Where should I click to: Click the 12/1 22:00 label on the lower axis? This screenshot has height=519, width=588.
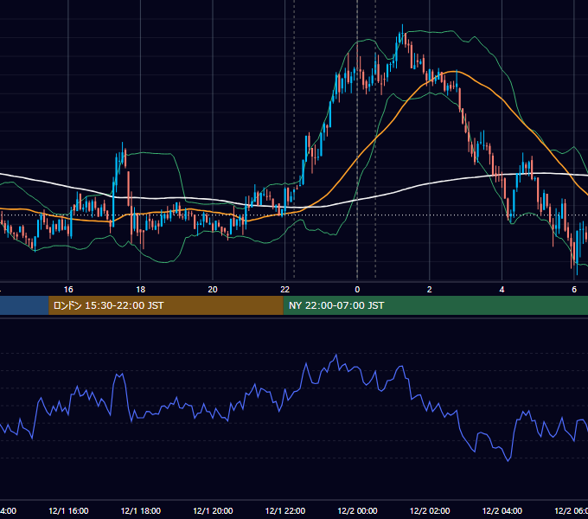click(x=285, y=510)
